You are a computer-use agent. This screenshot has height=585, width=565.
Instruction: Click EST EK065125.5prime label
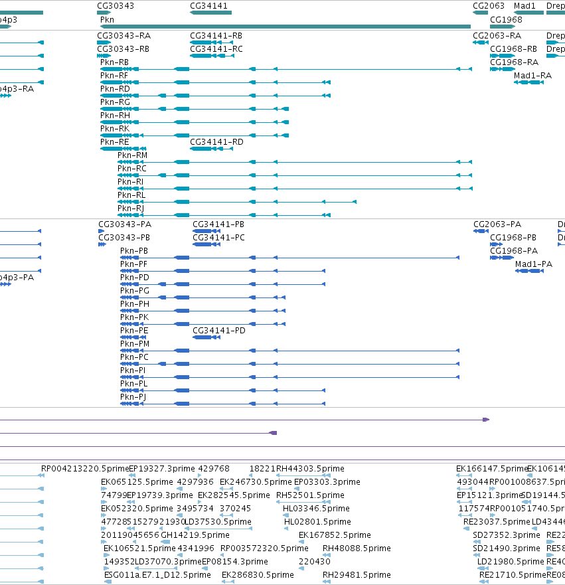point(137,482)
